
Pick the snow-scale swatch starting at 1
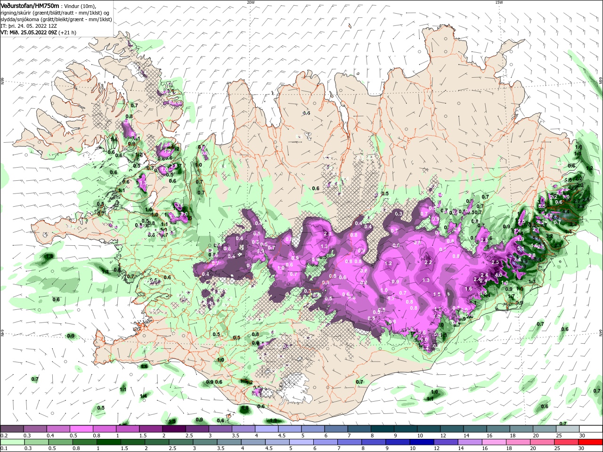tap(127, 429)
